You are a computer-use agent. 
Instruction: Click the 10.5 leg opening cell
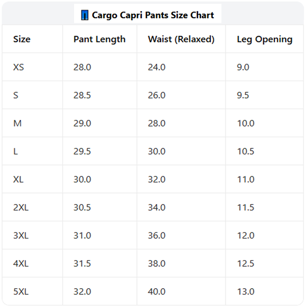[x=246, y=151]
